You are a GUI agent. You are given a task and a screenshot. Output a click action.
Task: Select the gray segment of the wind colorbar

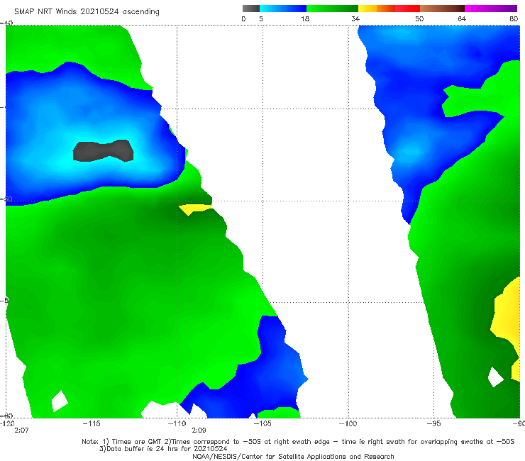(x=251, y=9)
